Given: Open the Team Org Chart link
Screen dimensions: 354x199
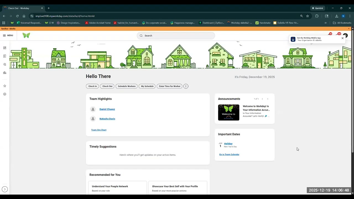Looking at the screenshot, I should pyautogui.click(x=99, y=130).
